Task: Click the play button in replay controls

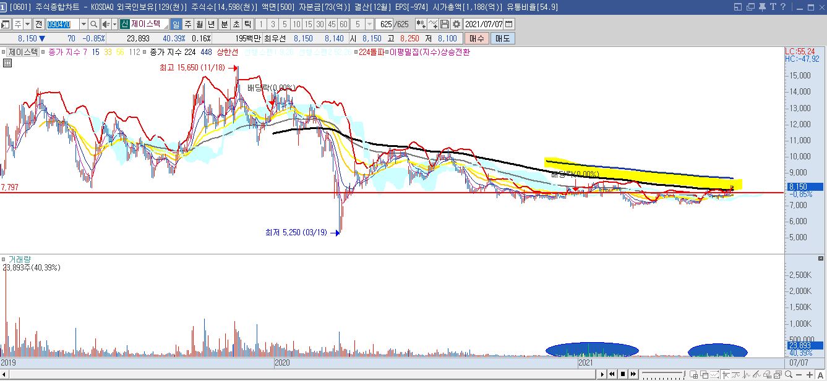Action: click(602, 374)
